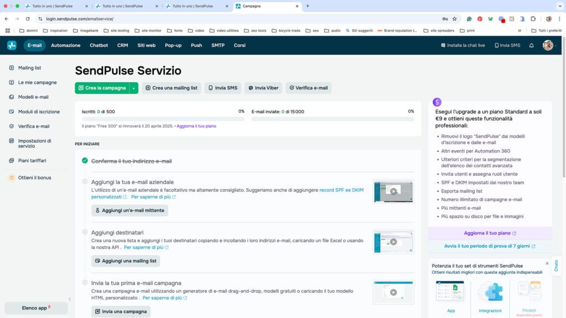
Task: Bookmark page with star icon
Action: [x=454, y=19]
